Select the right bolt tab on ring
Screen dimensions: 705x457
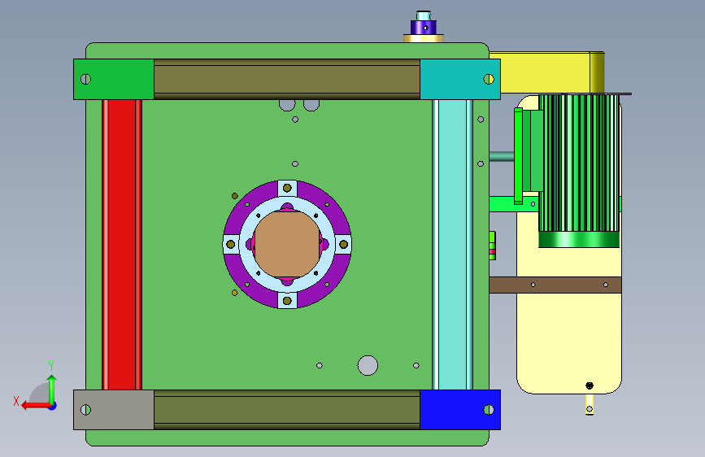tap(343, 244)
